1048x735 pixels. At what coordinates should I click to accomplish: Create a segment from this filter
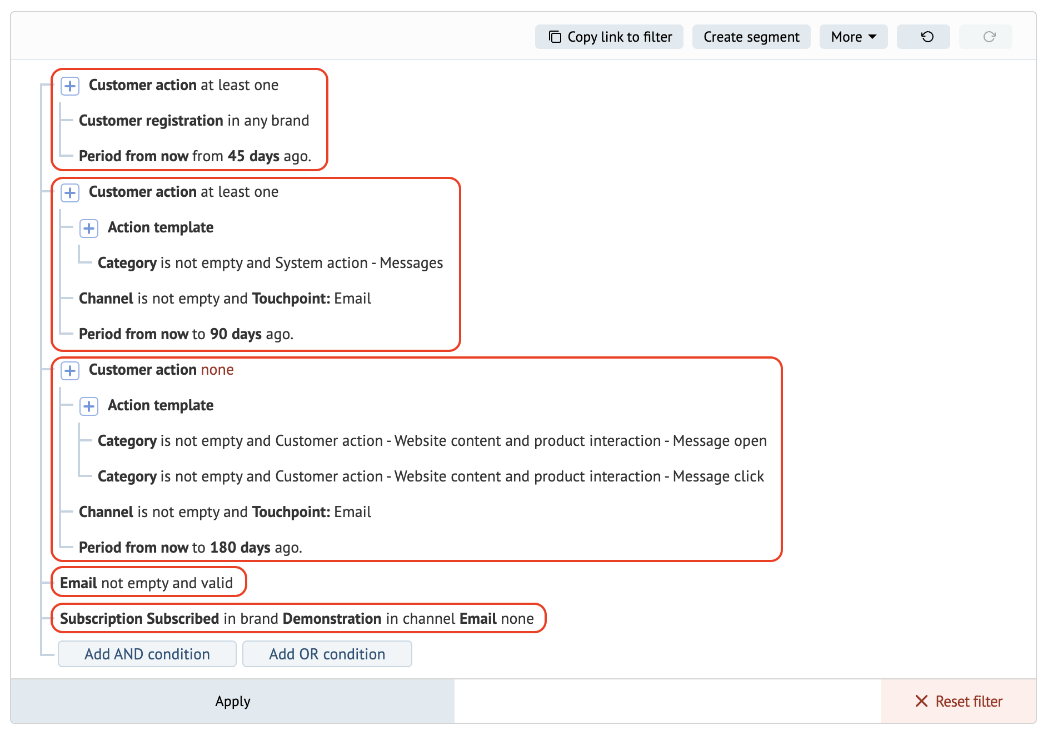[x=751, y=37]
